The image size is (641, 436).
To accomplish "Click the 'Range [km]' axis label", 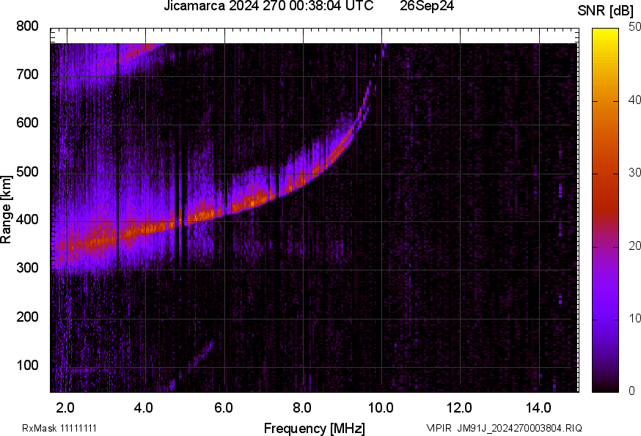I will [6, 210].
